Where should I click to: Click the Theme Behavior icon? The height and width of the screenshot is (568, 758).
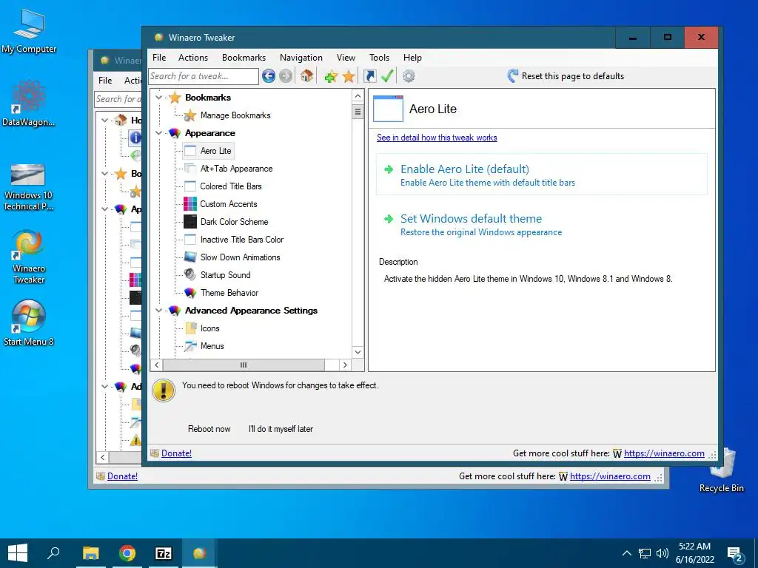190,293
